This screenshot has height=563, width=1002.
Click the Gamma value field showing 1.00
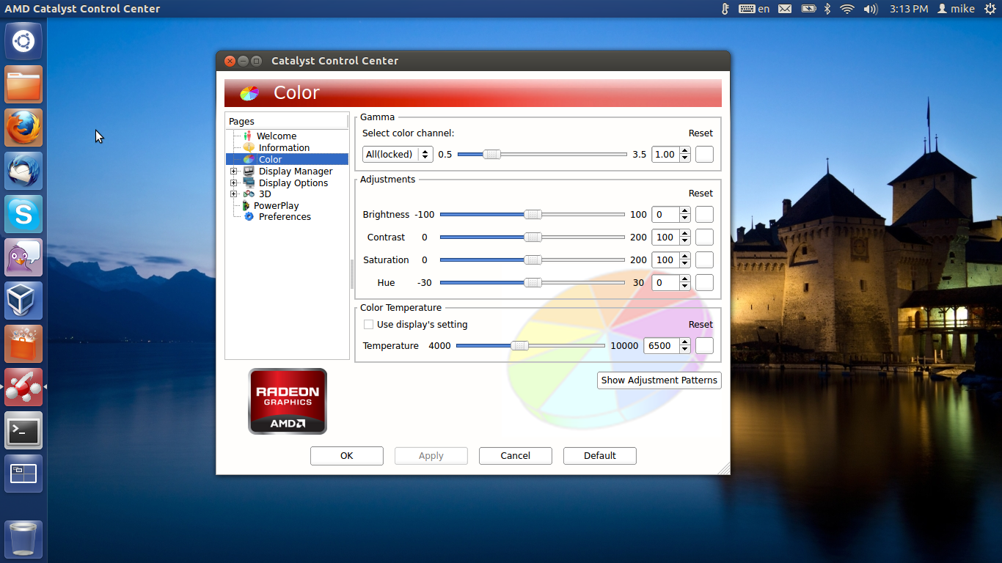pos(665,155)
